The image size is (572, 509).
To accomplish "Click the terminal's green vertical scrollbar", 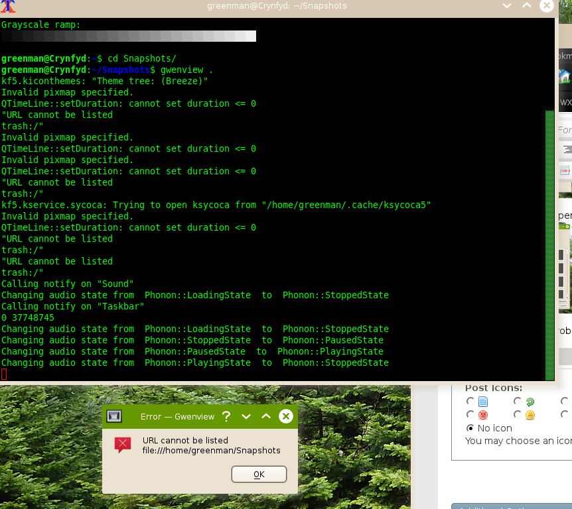I will (x=549, y=239).
